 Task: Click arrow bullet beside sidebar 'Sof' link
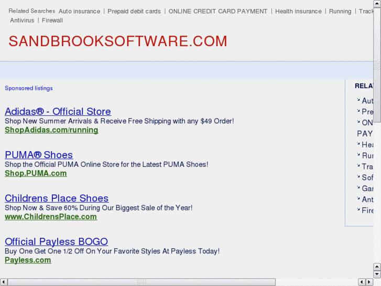(x=358, y=176)
